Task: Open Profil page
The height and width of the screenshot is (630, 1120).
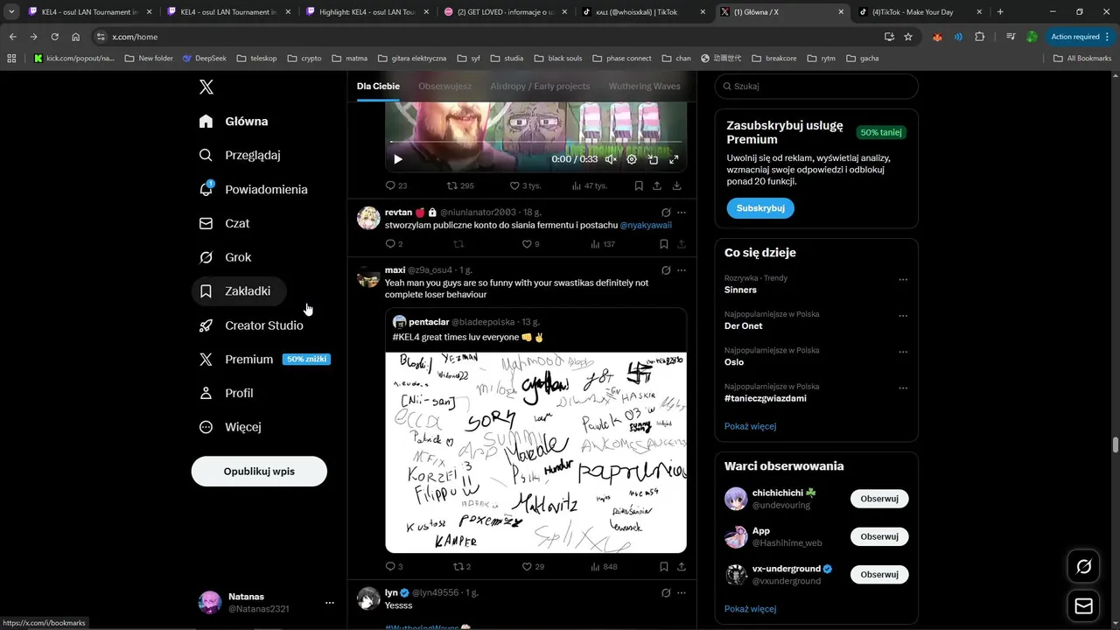Action: [x=227, y=393]
